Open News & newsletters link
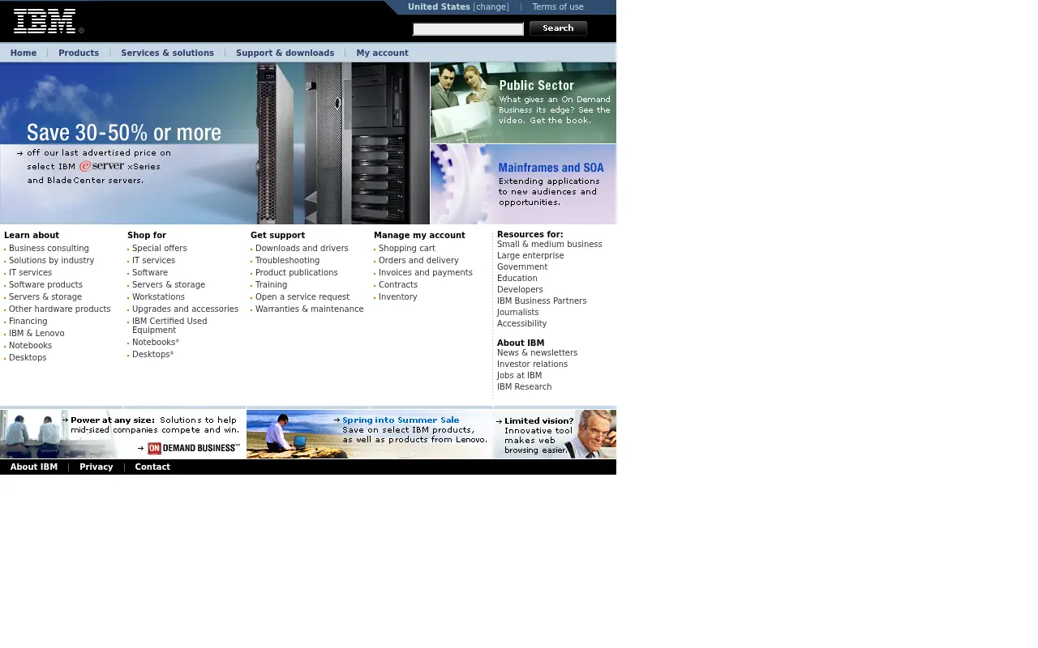The image size is (1038, 648). (x=537, y=353)
